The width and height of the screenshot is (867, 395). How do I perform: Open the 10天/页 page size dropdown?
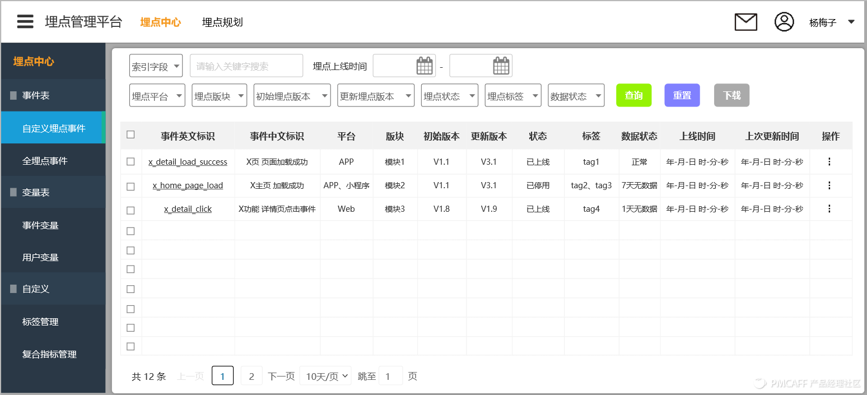coord(326,376)
